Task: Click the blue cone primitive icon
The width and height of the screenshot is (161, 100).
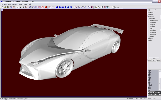Action: point(66,7)
